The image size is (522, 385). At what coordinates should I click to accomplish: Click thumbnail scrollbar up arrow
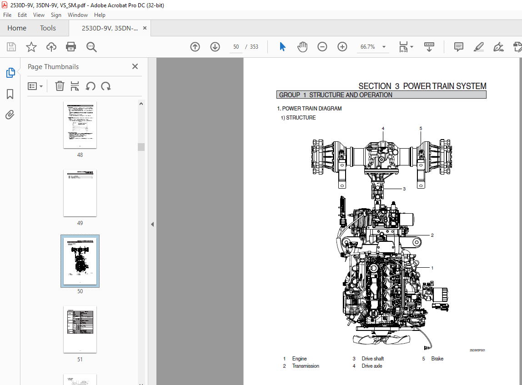[x=141, y=104]
